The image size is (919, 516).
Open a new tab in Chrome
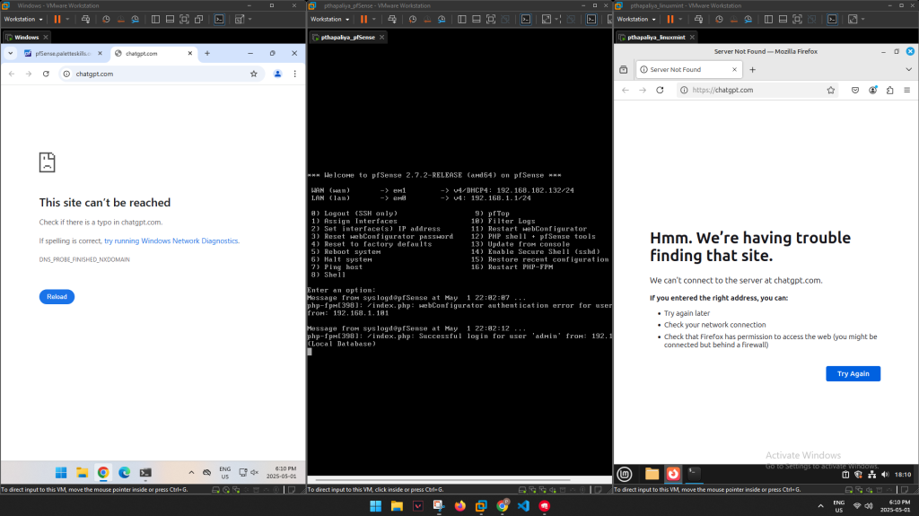(207, 53)
